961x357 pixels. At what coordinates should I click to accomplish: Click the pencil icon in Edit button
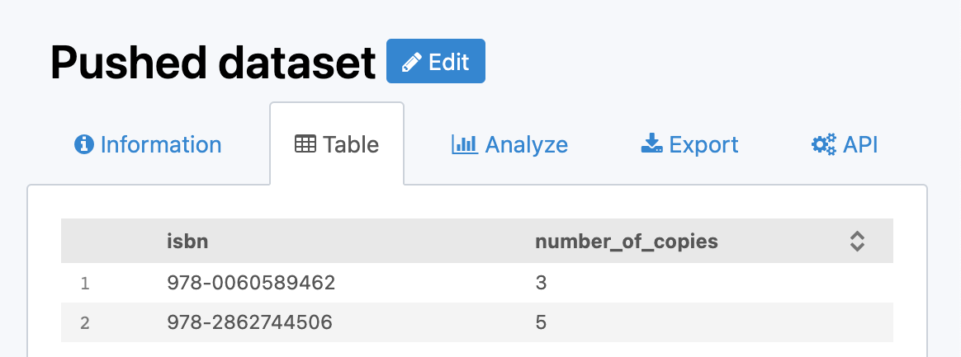point(411,62)
